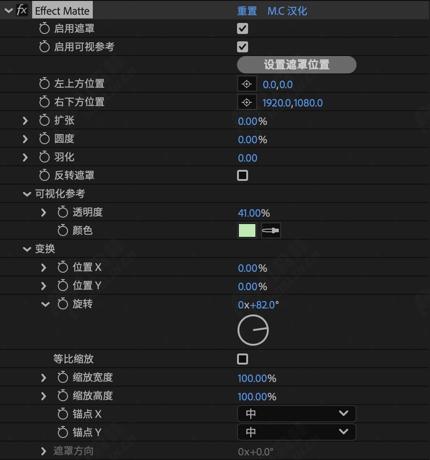
Task: Toggle stopwatch for 扩张
Action: tap(44, 120)
